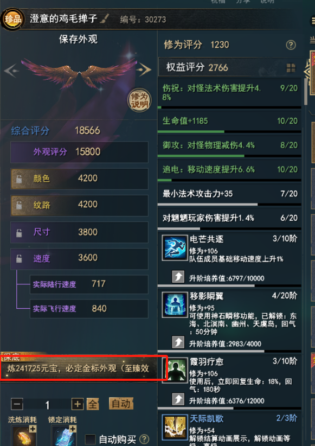Image resolution: width=315 pixels, height=446 pixels.
Task: Click the 保存外观 tab label
Action: click(79, 39)
